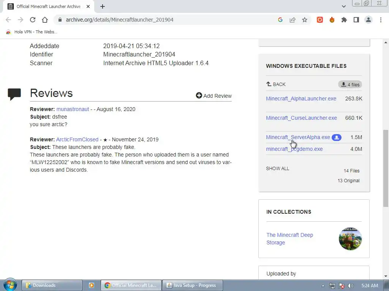Click the 13 Original count
Viewport: 389px width, 291px height.
(349, 181)
